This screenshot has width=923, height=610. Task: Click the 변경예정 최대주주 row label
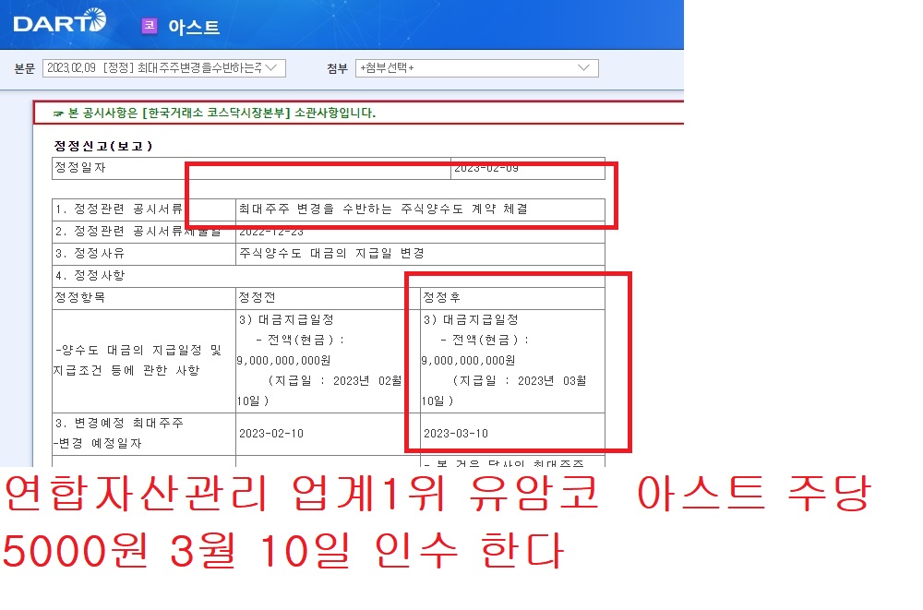pos(119,433)
